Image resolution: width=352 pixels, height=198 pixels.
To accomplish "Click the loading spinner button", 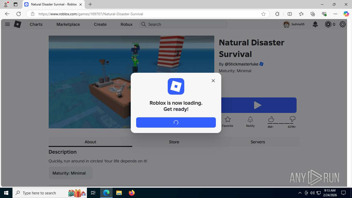I will pyautogui.click(x=176, y=122).
